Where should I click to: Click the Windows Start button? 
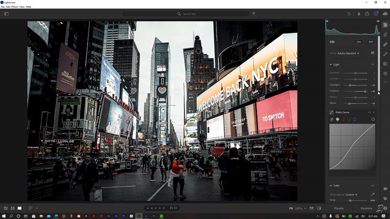click(x=4, y=216)
